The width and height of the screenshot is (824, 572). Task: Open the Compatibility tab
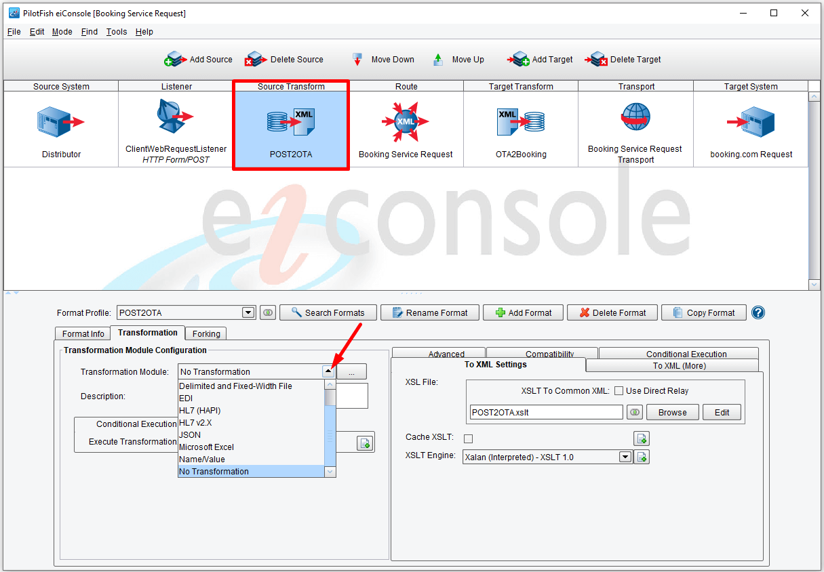(543, 352)
